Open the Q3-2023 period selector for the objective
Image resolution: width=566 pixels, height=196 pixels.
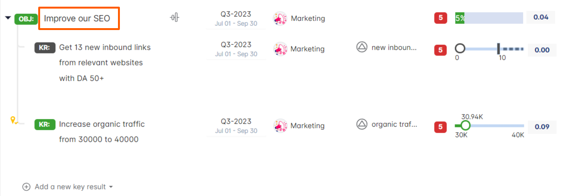pyautogui.click(x=236, y=18)
